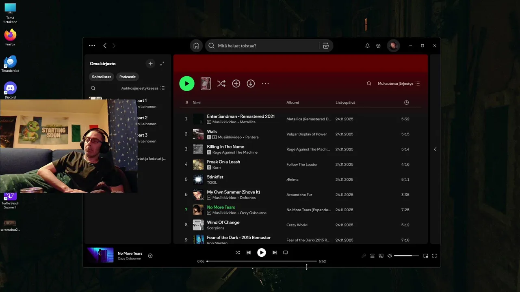Open the Aakkosjärjestyksessä library sort dropdown

click(143, 88)
